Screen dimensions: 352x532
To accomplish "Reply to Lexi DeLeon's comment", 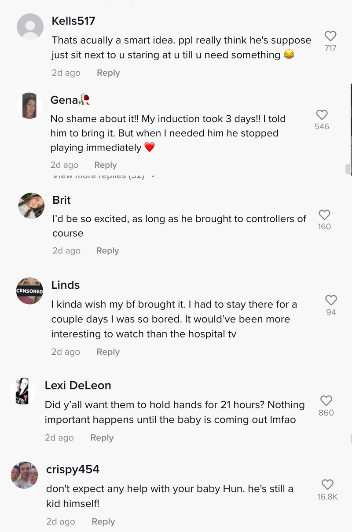I will 102,437.
